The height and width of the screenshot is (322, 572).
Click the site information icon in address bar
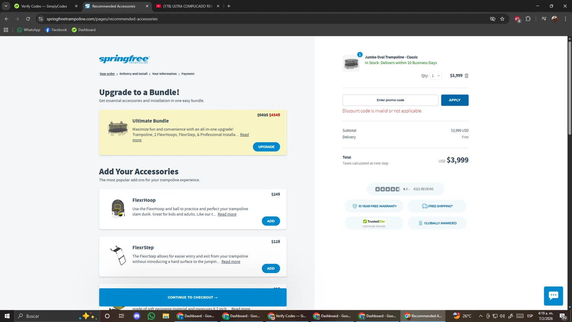coord(41,19)
